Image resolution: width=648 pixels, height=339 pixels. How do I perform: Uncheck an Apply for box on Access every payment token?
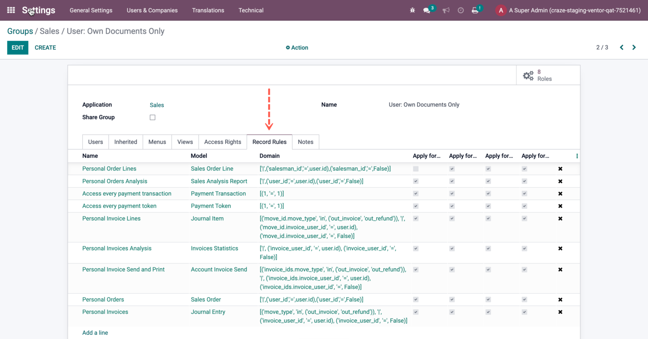point(416,206)
